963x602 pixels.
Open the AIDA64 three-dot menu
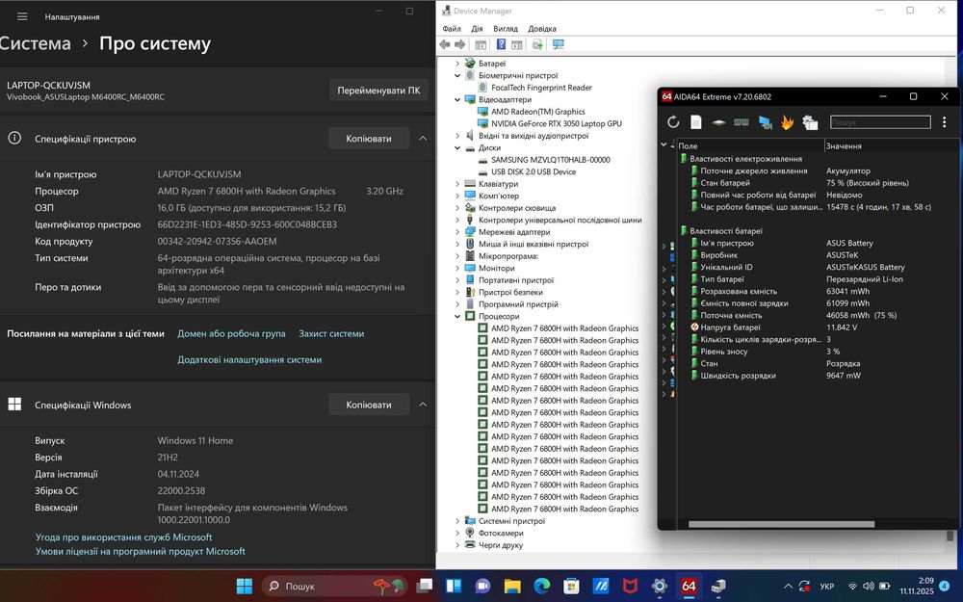tap(945, 122)
